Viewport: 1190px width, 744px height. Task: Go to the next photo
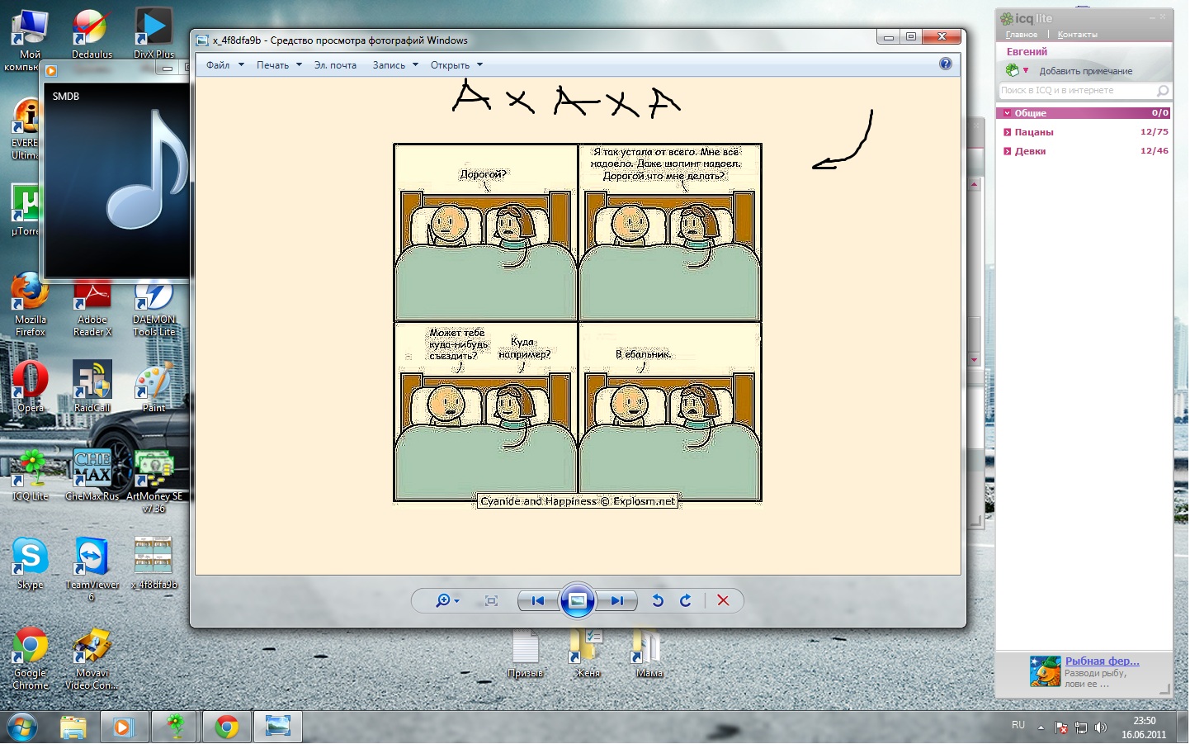tap(616, 601)
